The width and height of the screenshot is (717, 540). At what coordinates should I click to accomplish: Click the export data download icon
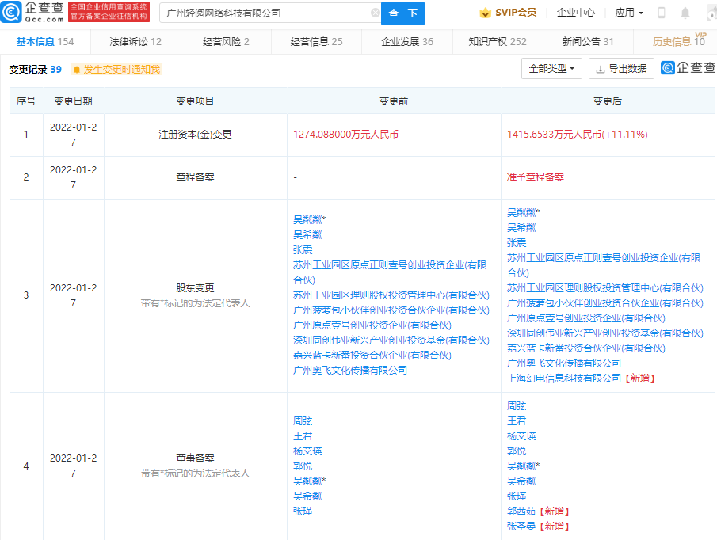[x=601, y=69]
